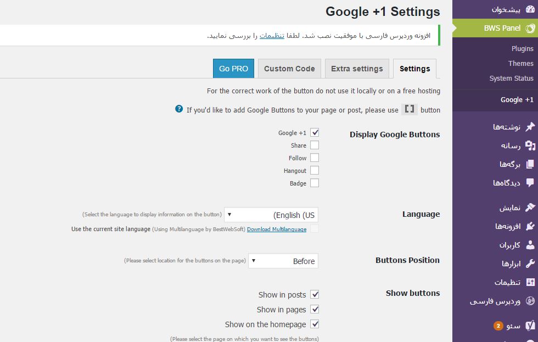Click the Language setting label

[x=421, y=214]
